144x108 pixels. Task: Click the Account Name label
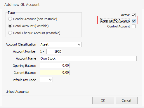[26, 58]
